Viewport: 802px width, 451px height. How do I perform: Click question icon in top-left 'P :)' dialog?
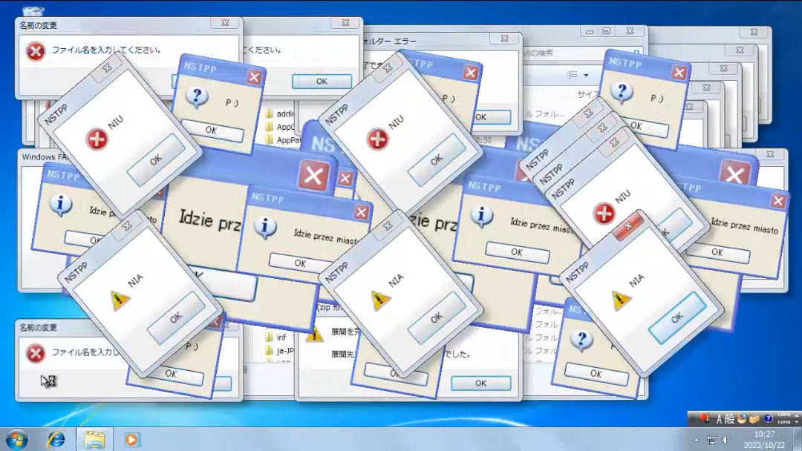196,97
